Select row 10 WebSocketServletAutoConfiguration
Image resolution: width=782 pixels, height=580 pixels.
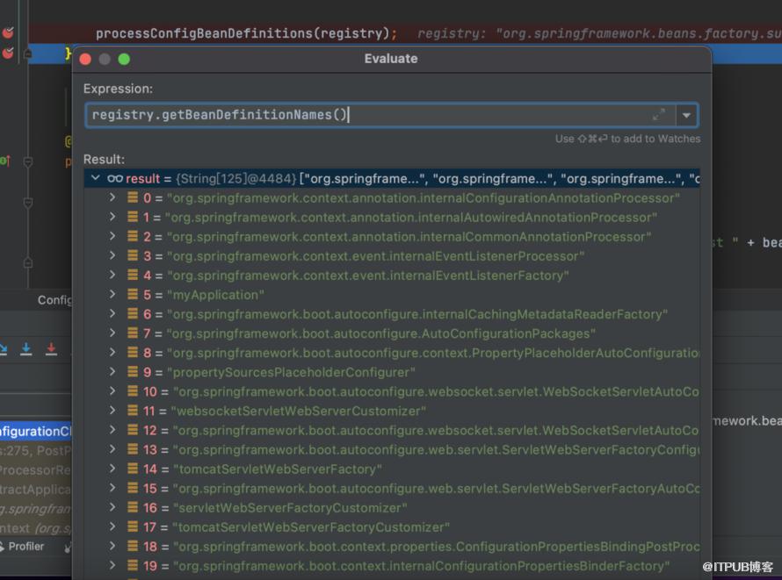click(x=392, y=391)
